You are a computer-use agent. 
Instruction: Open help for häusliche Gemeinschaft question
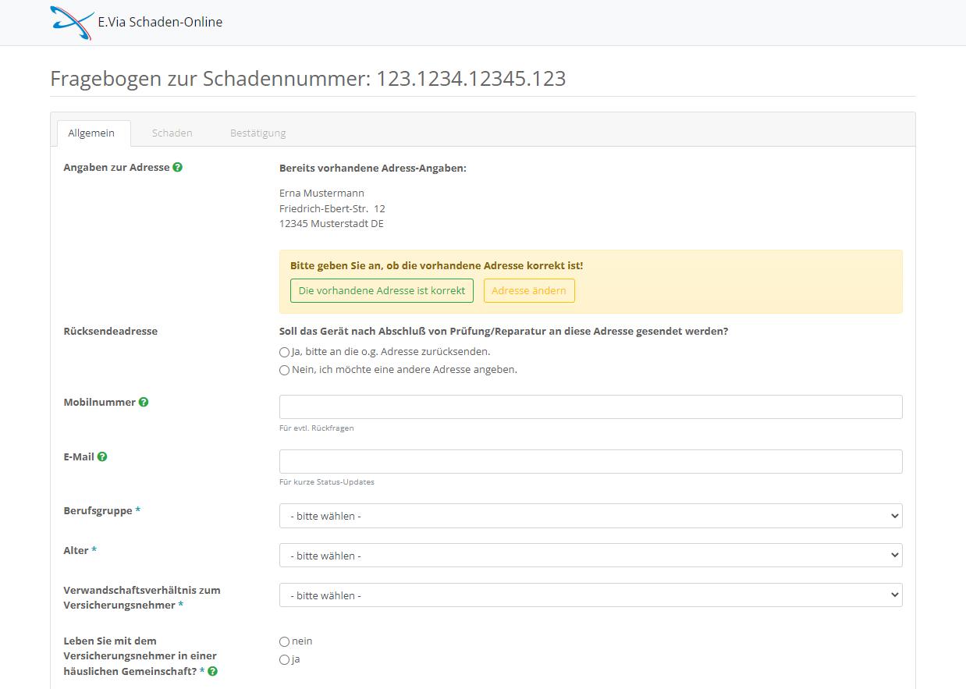(x=211, y=670)
